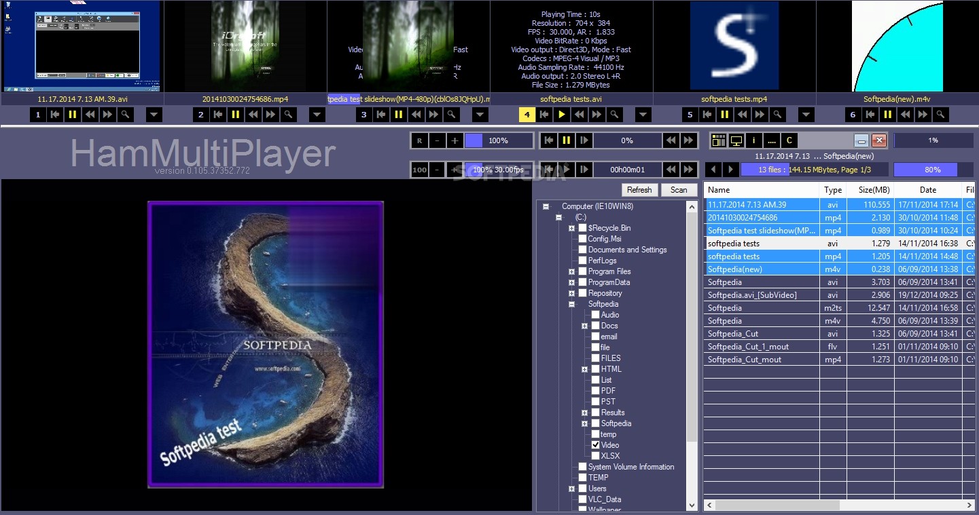Click the 'C' button in the toolbar
Image resolution: width=979 pixels, height=515 pixels.
tap(789, 140)
